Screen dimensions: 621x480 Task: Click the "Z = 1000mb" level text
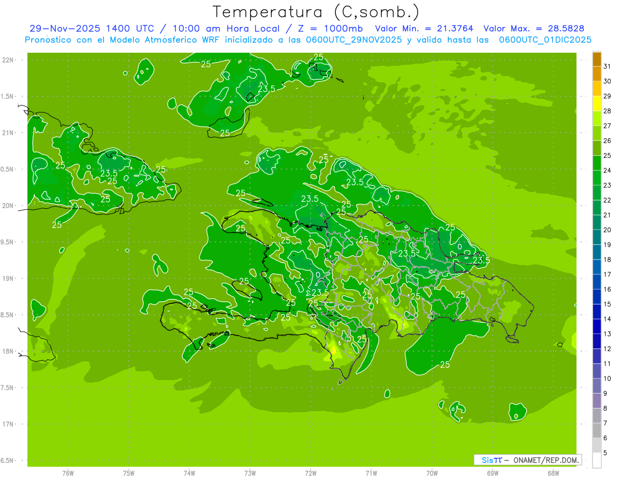(x=330, y=28)
